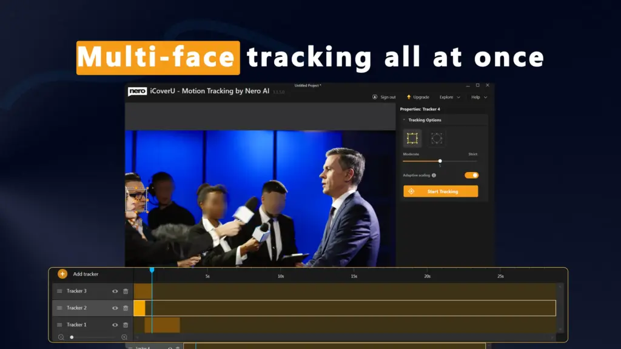Click Add tracker in the timeline panel
The height and width of the screenshot is (349, 621).
[x=75, y=274]
